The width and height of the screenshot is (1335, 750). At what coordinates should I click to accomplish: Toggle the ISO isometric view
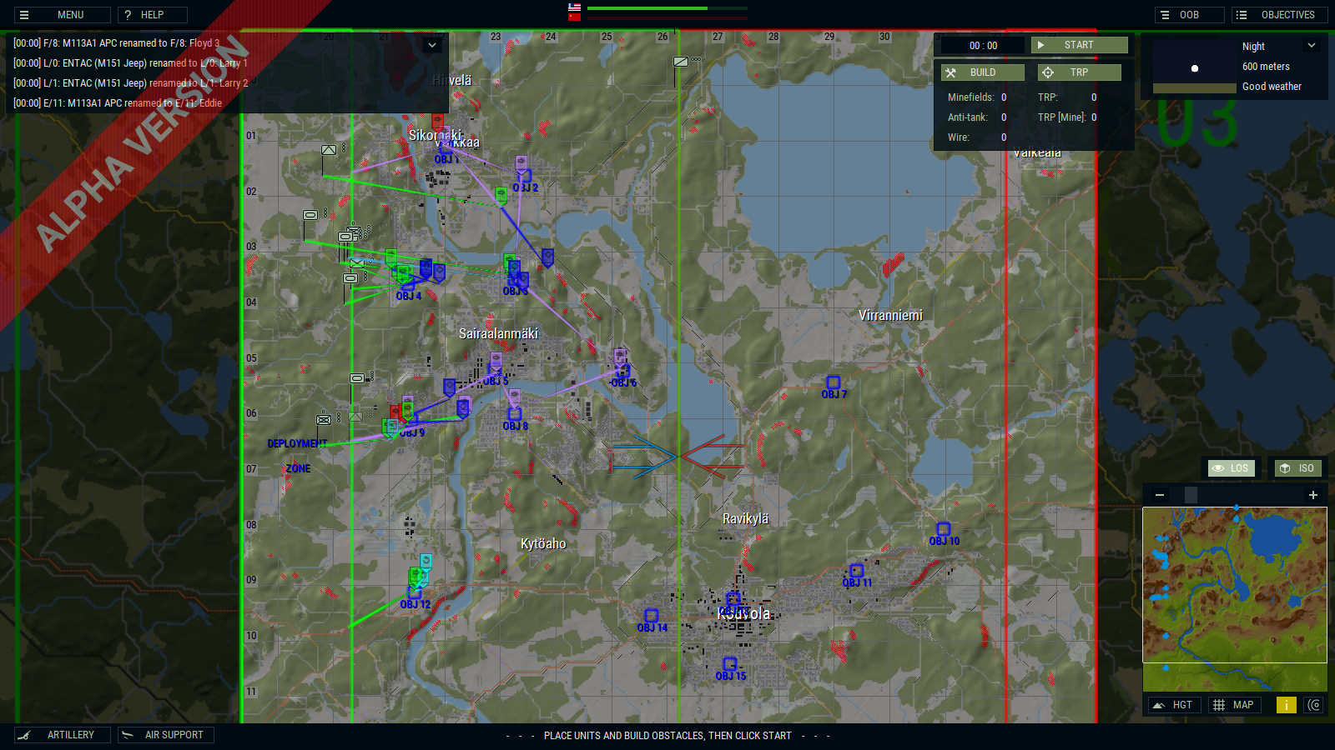point(1298,468)
